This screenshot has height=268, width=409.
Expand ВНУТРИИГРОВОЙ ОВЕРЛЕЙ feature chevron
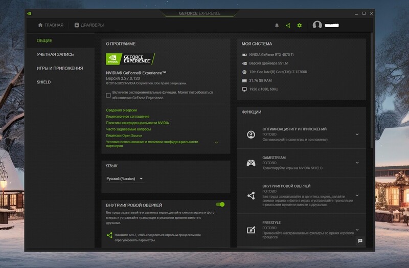coord(357,195)
